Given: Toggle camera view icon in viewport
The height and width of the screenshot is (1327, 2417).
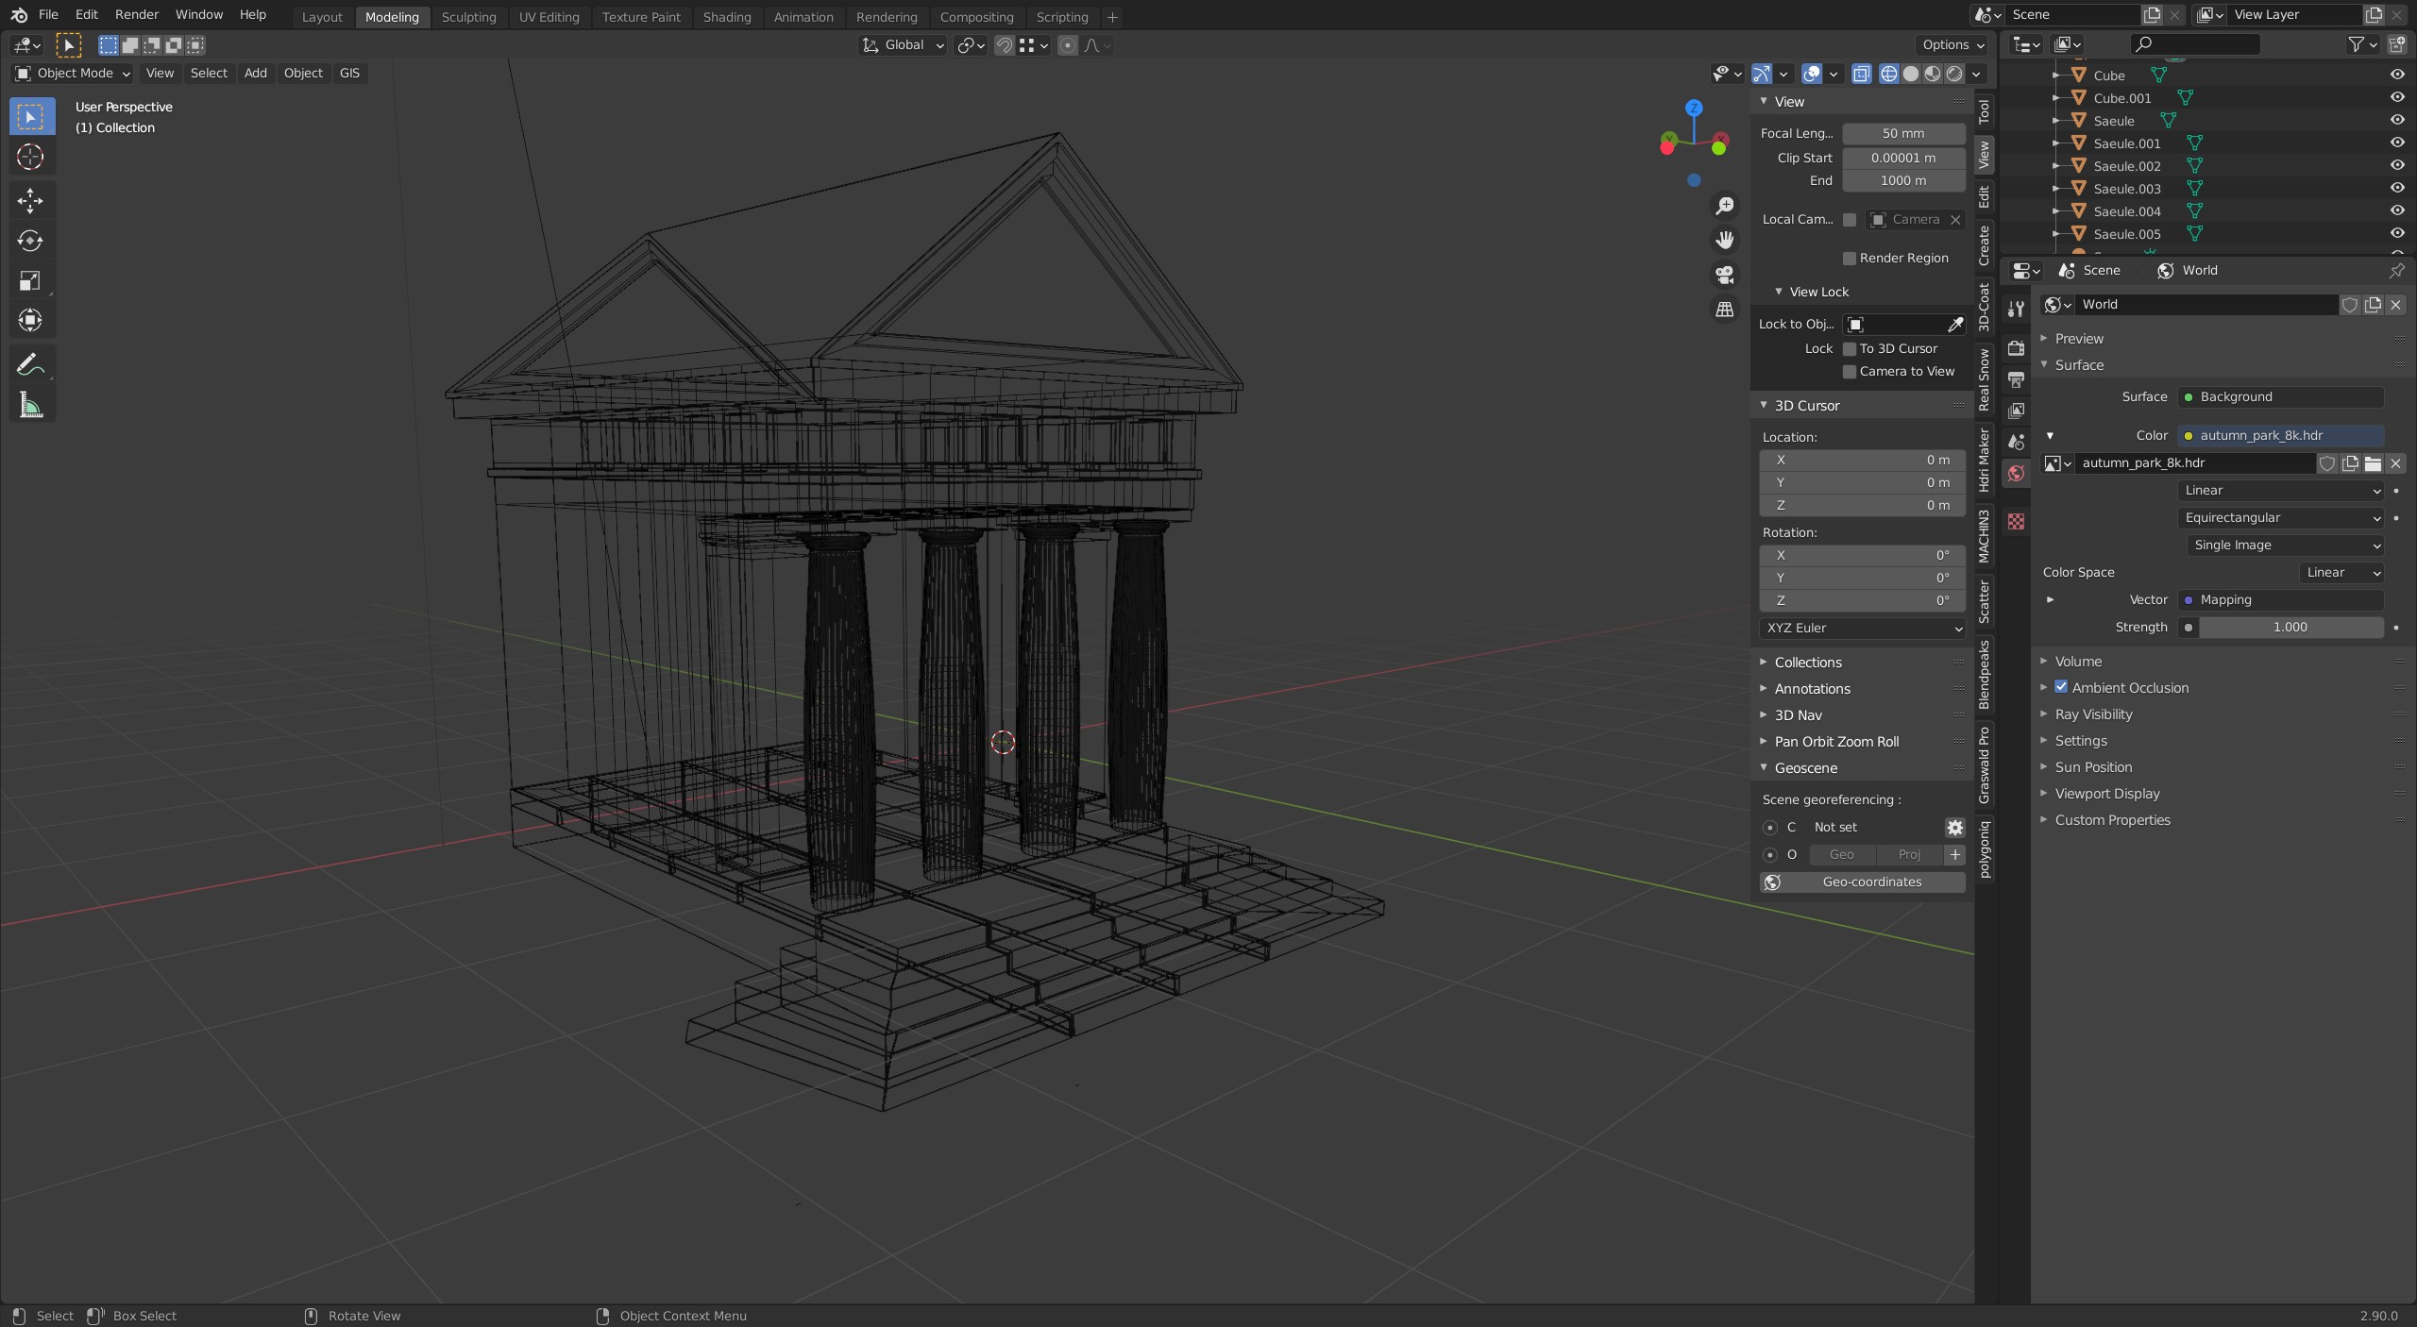Looking at the screenshot, I should pos(1725,275).
